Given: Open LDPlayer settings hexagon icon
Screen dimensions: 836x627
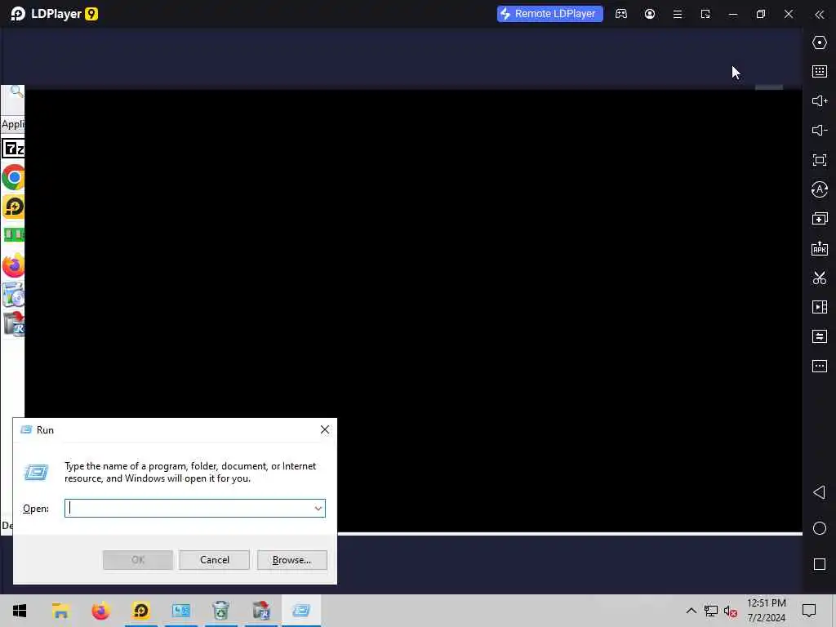Looking at the screenshot, I should (x=820, y=42).
